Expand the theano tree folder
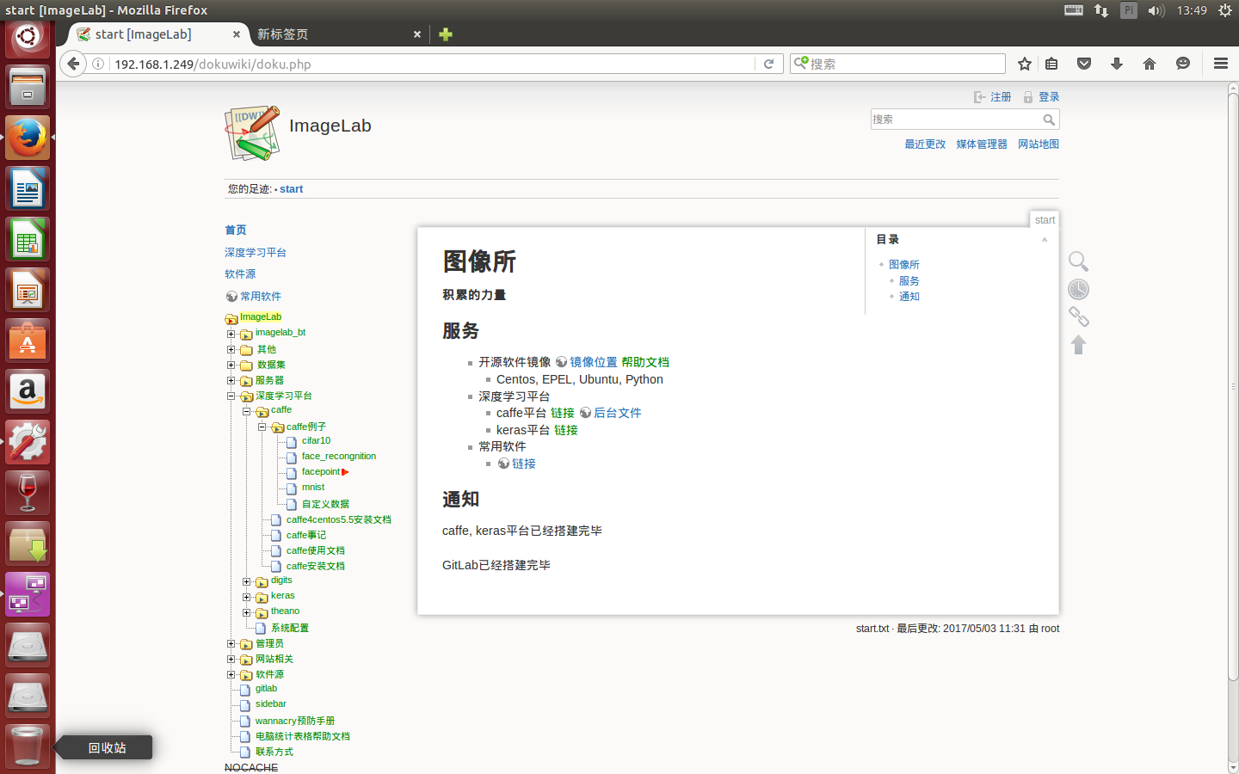This screenshot has height=774, width=1239. pyautogui.click(x=246, y=612)
